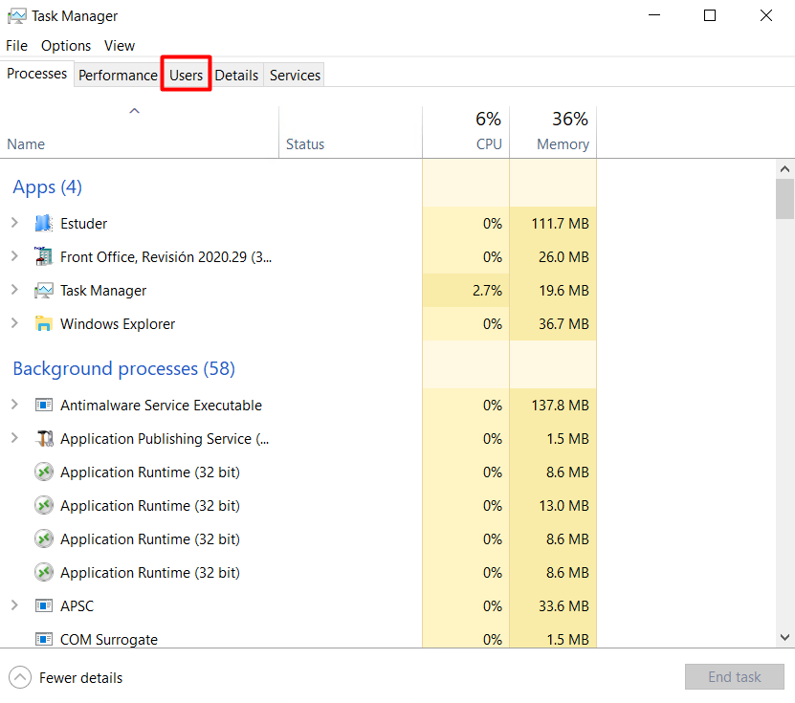The height and width of the screenshot is (703, 795).
Task: Click the scrollbar up arrow
Action: pyautogui.click(x=784, y=169)
